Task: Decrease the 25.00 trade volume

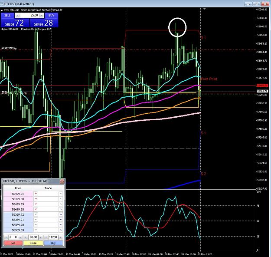Action: pyautogui.click(x=17, y=15)
